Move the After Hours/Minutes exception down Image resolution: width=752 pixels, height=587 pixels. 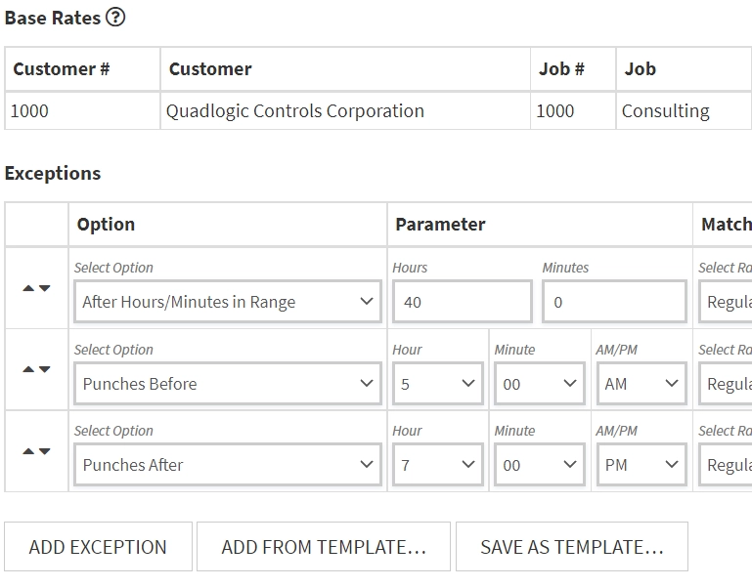pyautogui.click(x=44, y=288)
